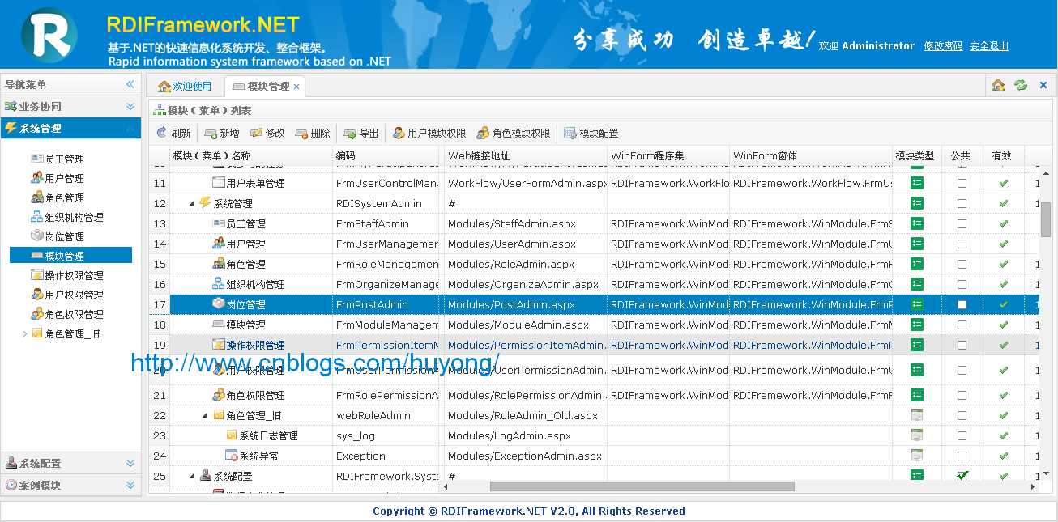The height and width of the screenshot is (522, 1058).
Task: Open 岗位管理 in the navigation sidebar
Action: [x=58, y=236]
